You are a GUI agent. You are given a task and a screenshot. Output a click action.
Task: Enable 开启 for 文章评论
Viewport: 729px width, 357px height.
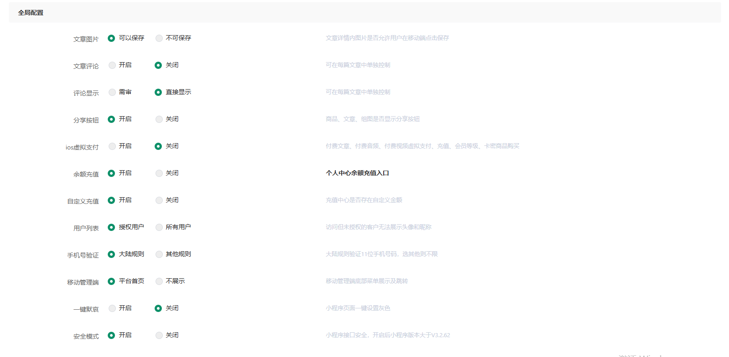[112, 65]
